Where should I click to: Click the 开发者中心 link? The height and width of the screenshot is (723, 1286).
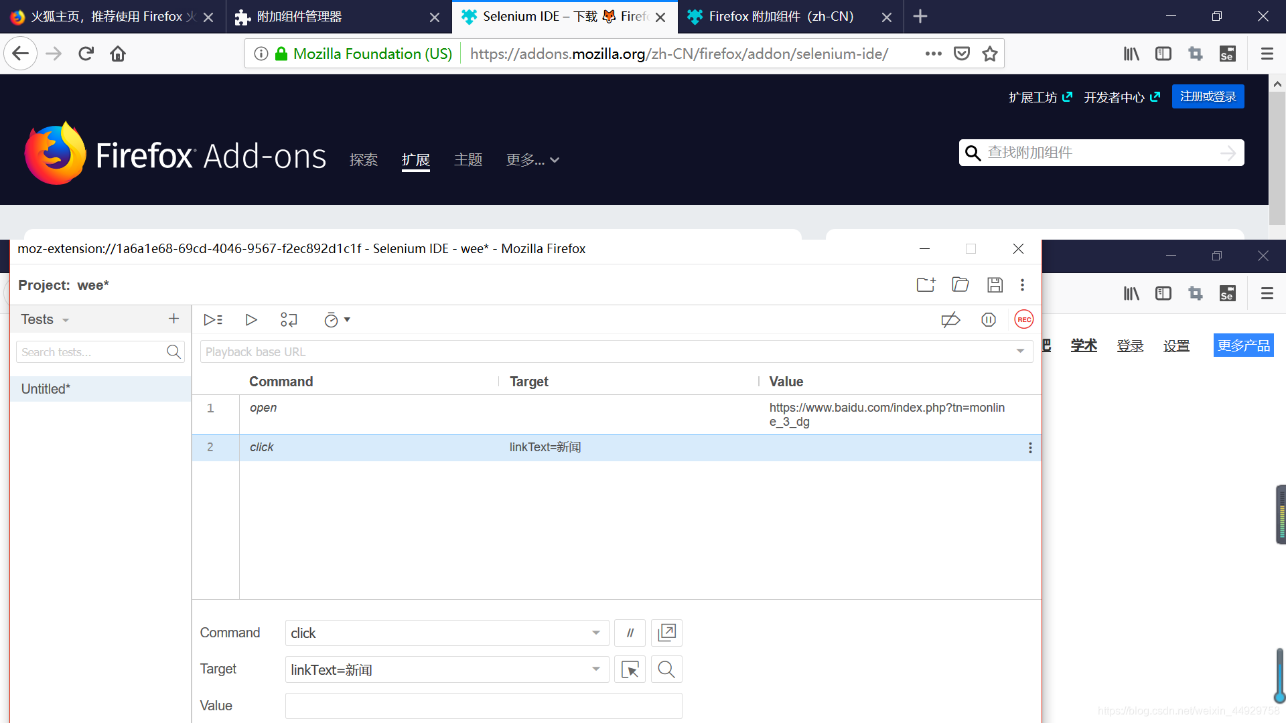(x=1122, y=97)
